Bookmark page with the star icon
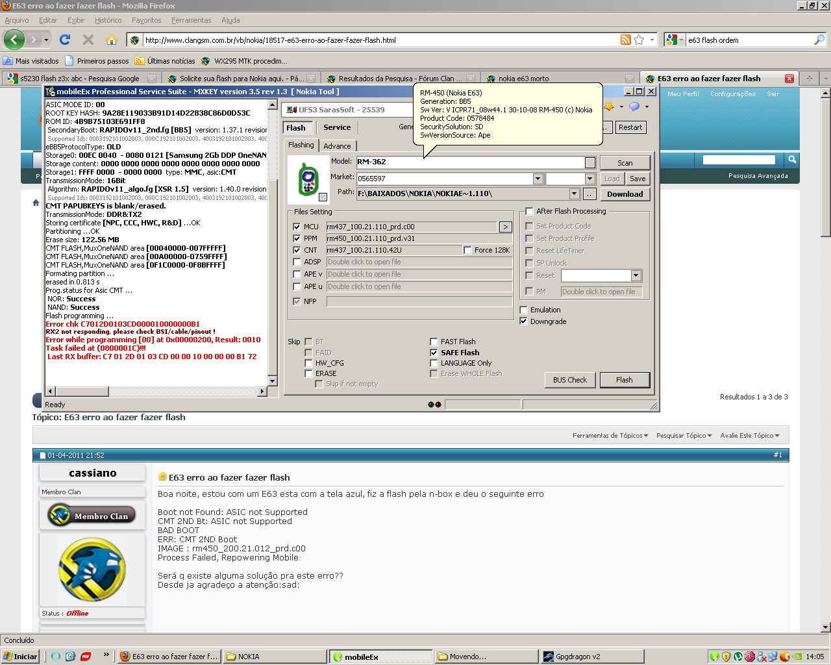The width and height of the screenshot is (831, 665). (x=639, y=40)
